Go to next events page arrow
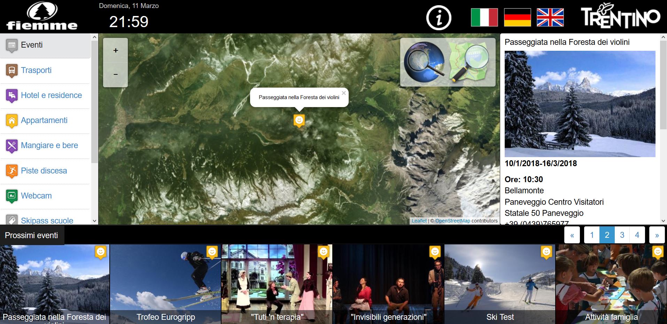This screenshot has height=324, width=667. point(657,235)
